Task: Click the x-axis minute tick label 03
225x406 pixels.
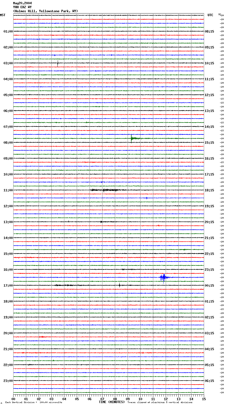Action: click(x=51, y=399)
